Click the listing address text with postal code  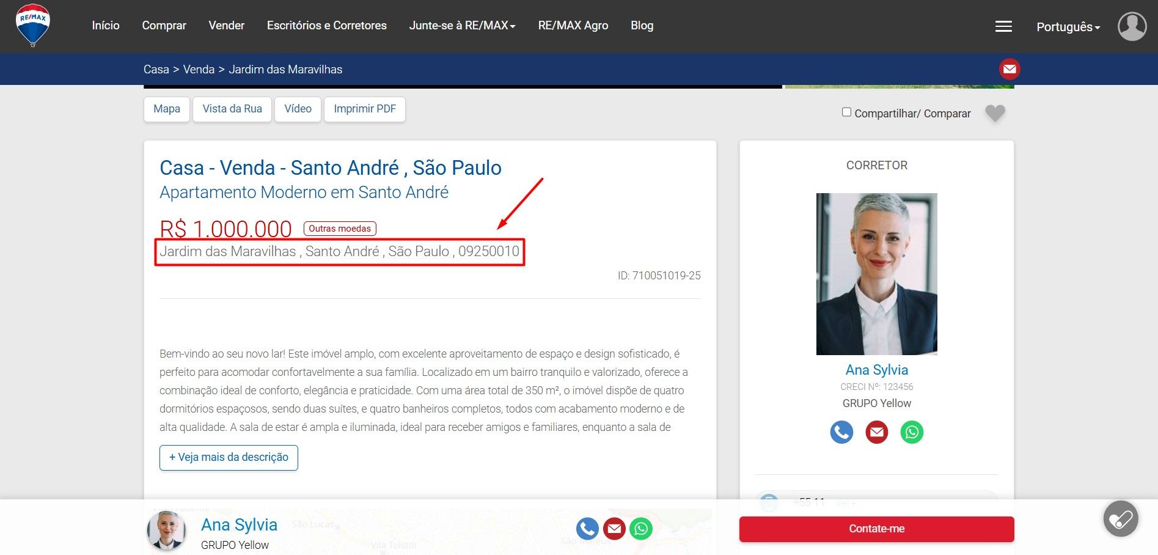(x=339, y=251)
